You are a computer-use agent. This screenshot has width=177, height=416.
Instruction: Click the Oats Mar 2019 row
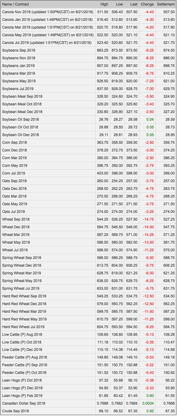click(x=88, y=196)
